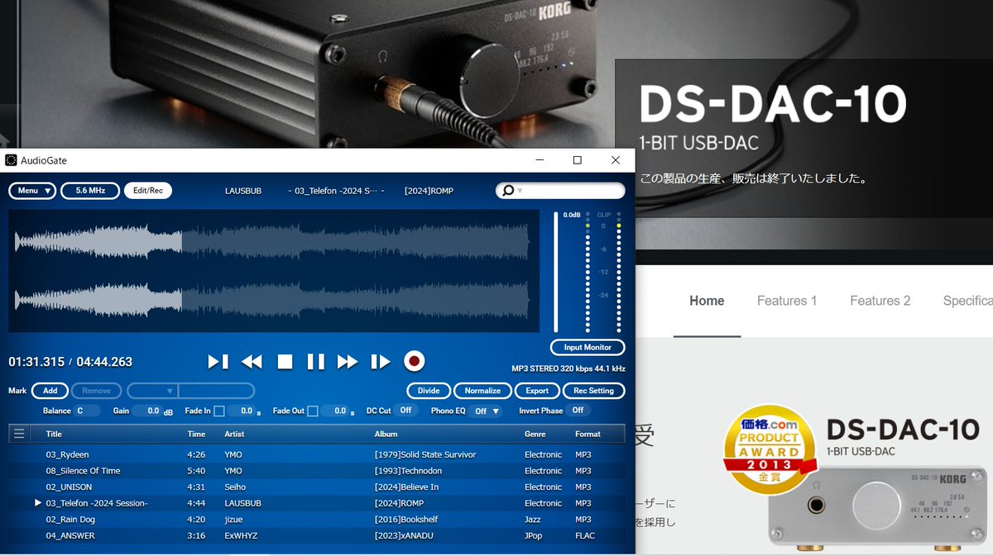Viewport: 993px width, 556px height.
Task: Click the [2016]Bookshelf album cell
Action: click(405, 520)
